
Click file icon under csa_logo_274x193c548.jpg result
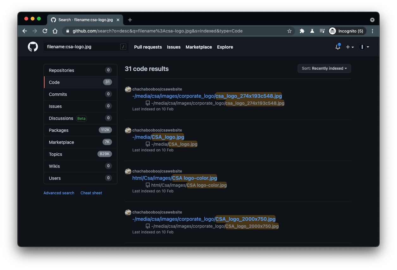click(x=147, y=103)
